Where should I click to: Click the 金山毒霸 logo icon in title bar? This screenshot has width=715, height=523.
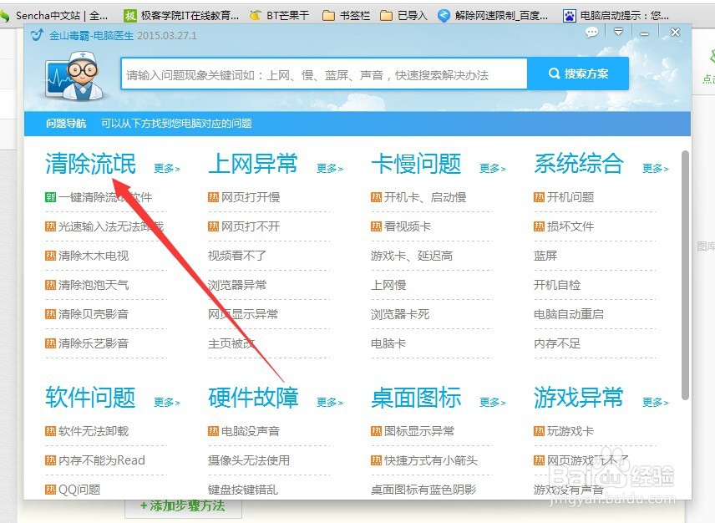(x=35, y=35)
